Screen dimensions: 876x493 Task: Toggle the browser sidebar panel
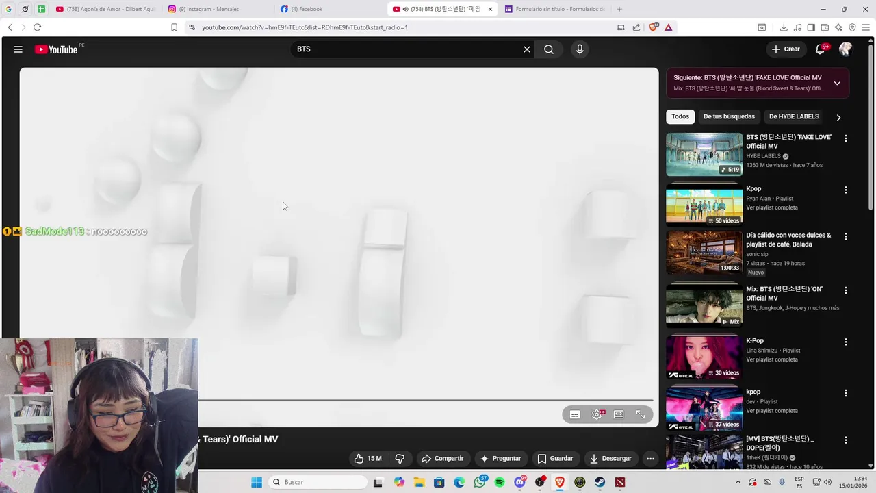(x=811, y=27)
